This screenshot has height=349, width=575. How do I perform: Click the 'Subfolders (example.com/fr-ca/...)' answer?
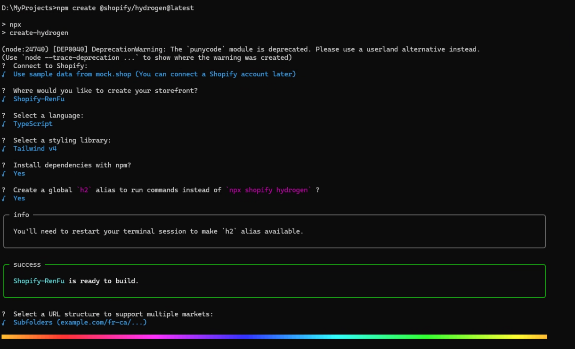pyautogui.click(x=80, y=323)
